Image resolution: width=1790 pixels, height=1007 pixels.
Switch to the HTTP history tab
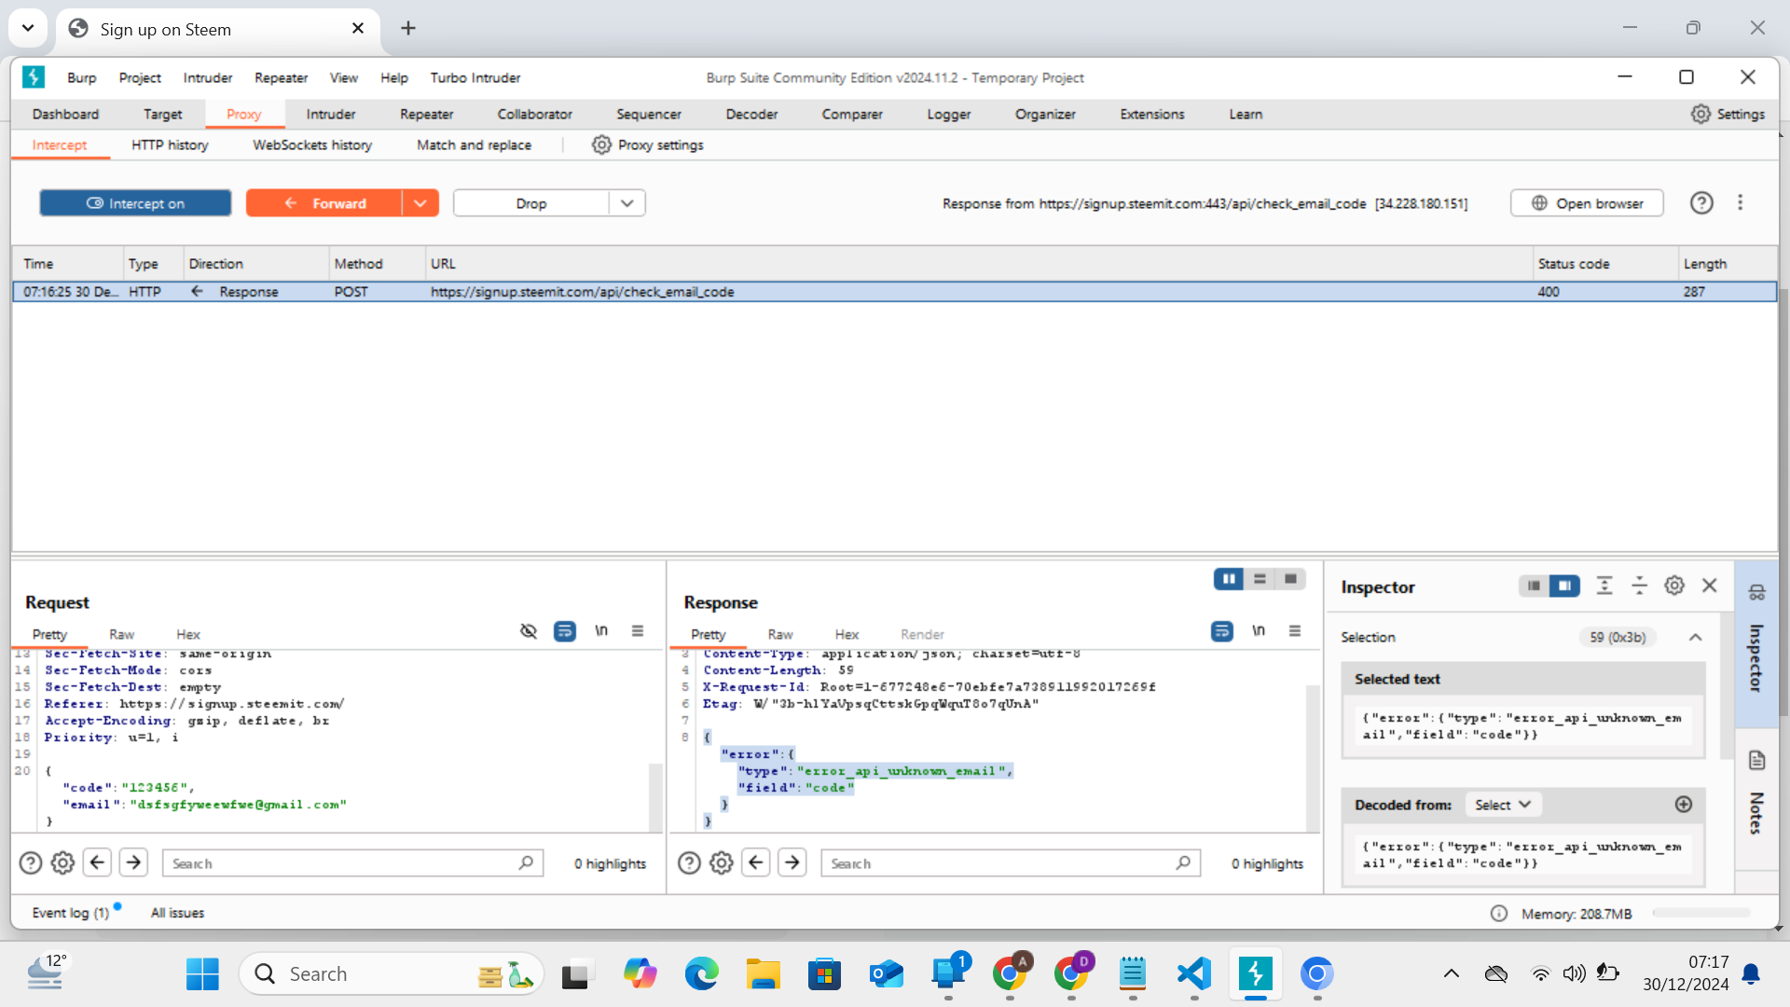(x=170, y=145)
